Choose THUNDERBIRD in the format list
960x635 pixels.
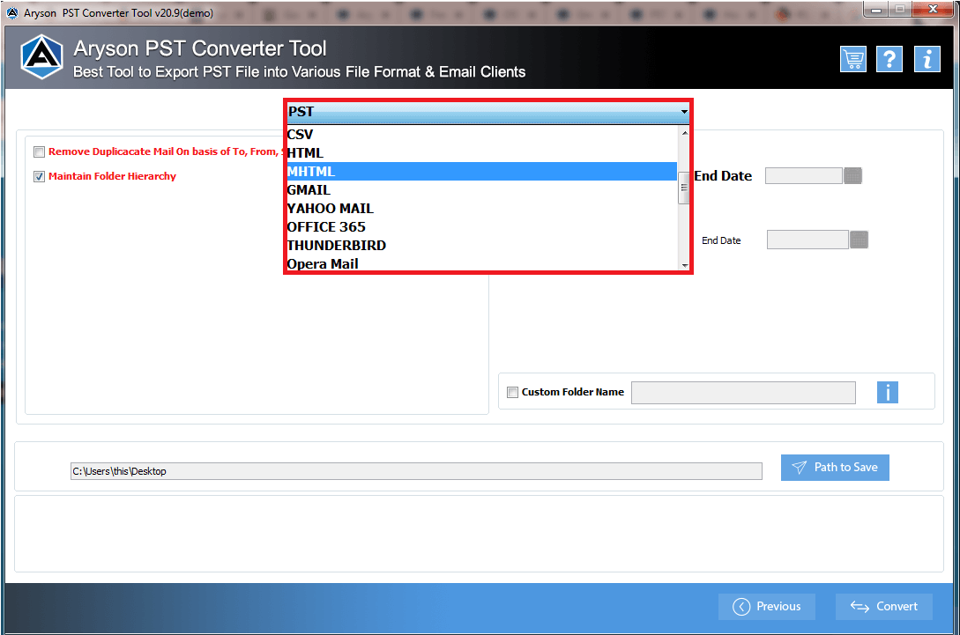(482, 246)
